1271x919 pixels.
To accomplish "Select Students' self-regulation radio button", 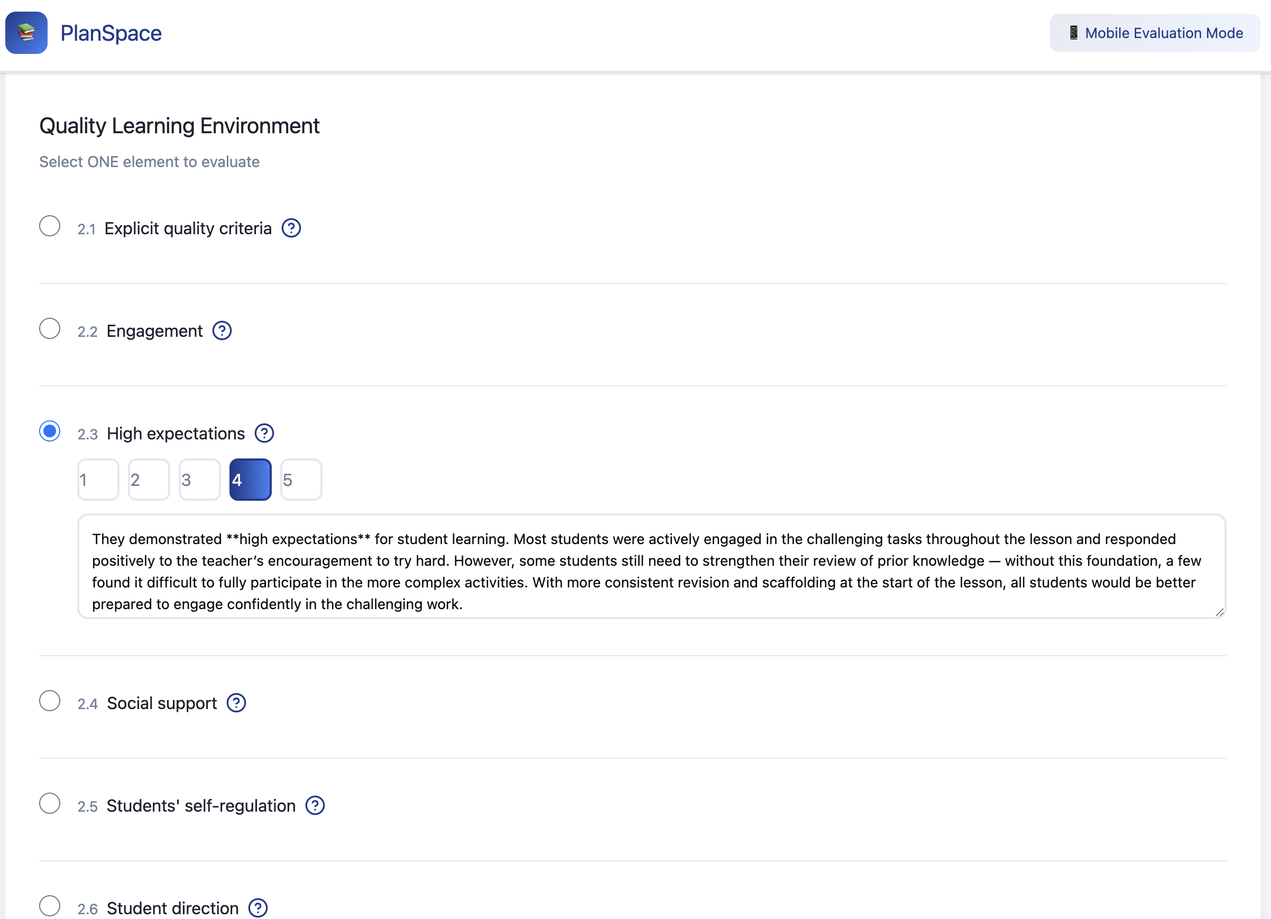I will [50, 803].
